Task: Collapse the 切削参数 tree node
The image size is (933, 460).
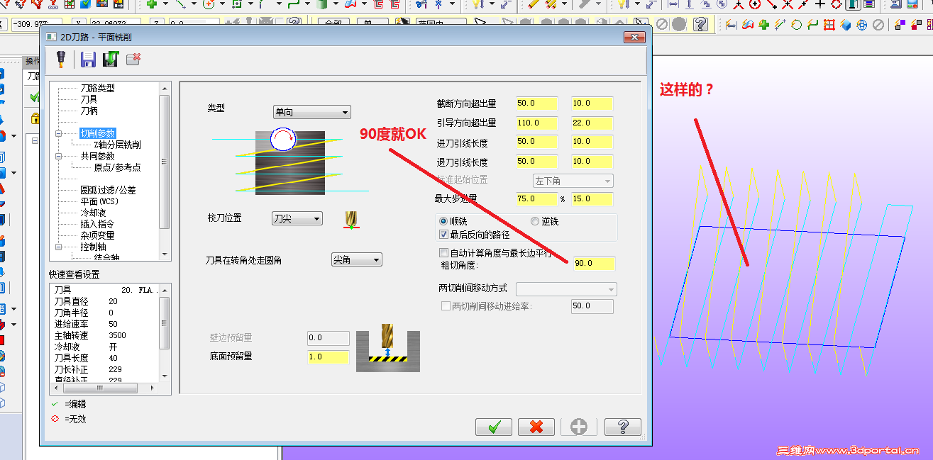Action: tap(59, 133)
